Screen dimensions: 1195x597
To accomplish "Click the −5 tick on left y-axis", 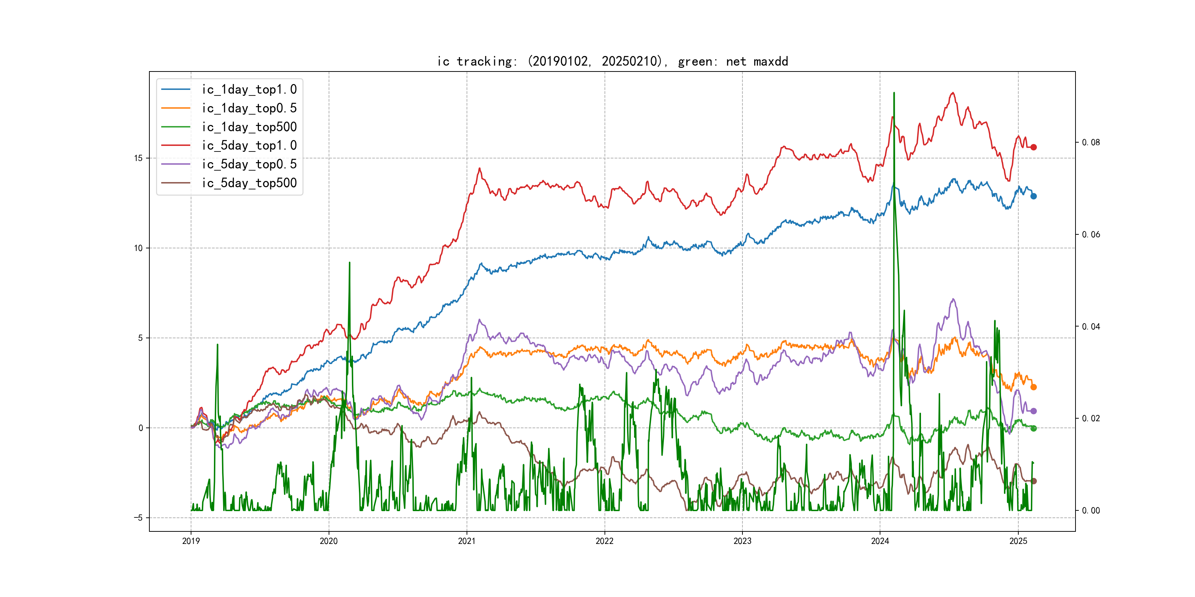I will (138, 518).
